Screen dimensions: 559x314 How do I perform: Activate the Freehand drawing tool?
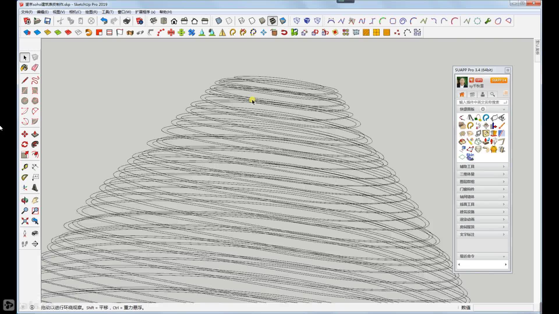(x=35, y=80)
